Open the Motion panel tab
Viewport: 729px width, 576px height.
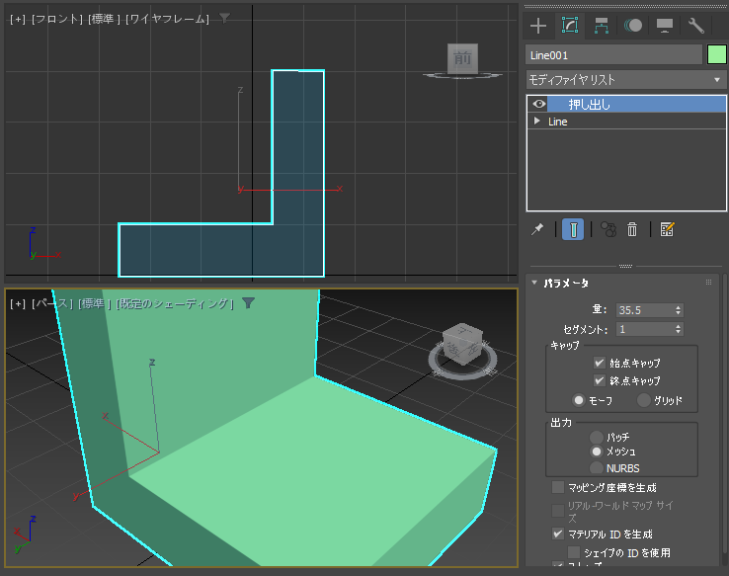[x=633, y=26]
